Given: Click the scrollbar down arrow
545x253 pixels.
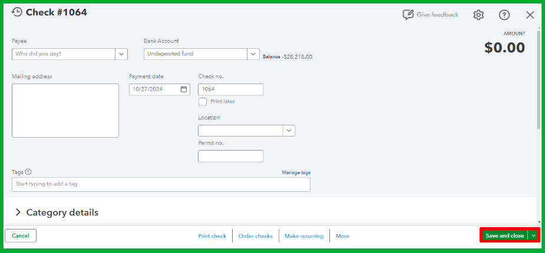Looking at the screenshot, I should click(x=539, y=222).
